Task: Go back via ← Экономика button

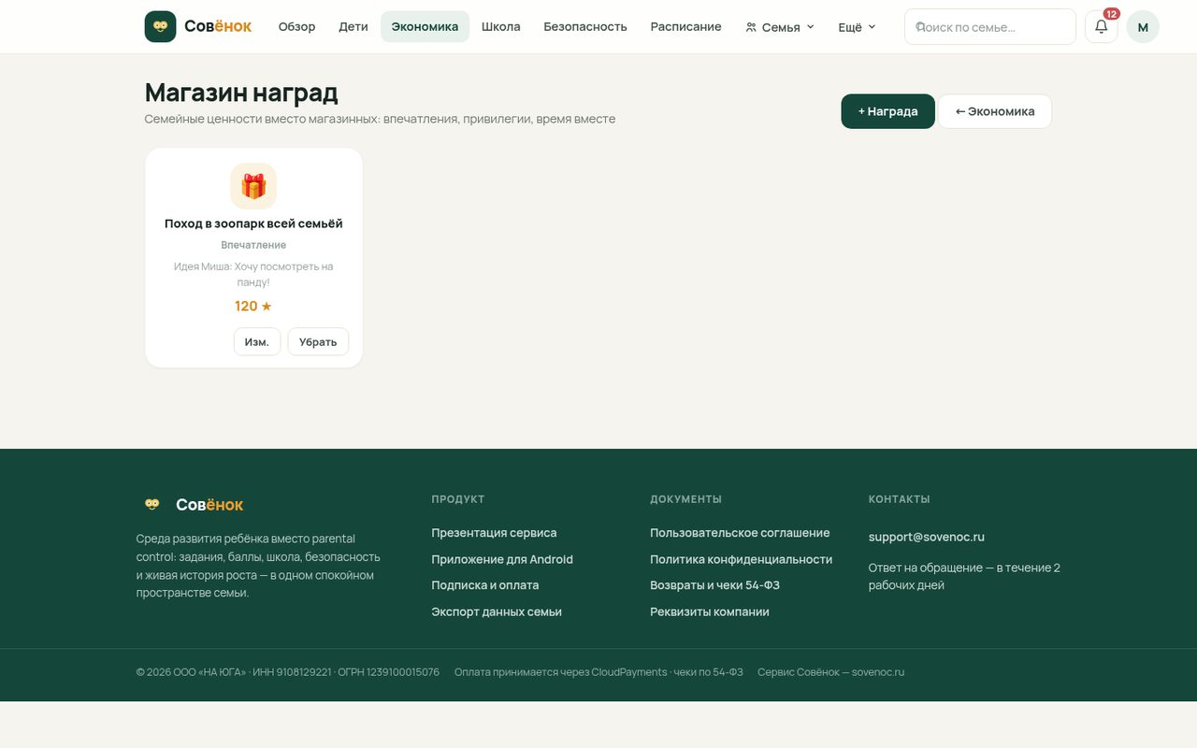Action: tap(995, 111)
